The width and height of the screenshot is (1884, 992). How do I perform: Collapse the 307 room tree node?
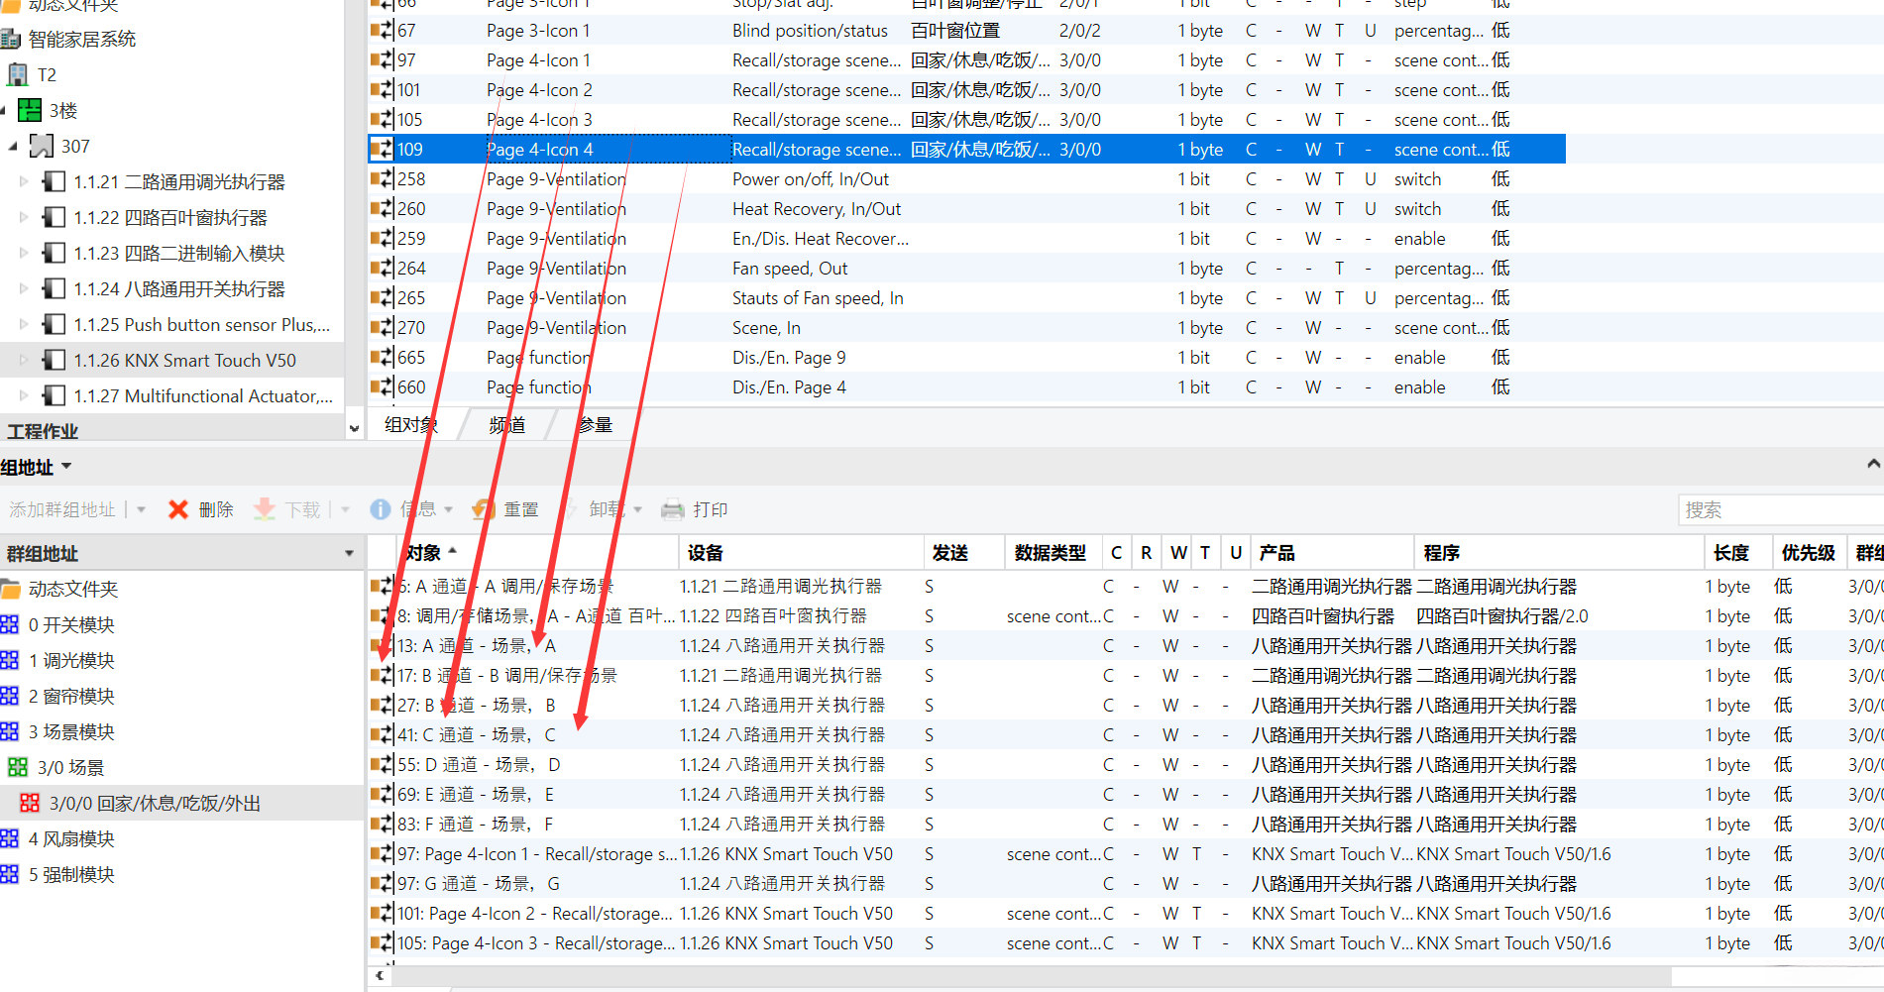click(x=13, y=147)
